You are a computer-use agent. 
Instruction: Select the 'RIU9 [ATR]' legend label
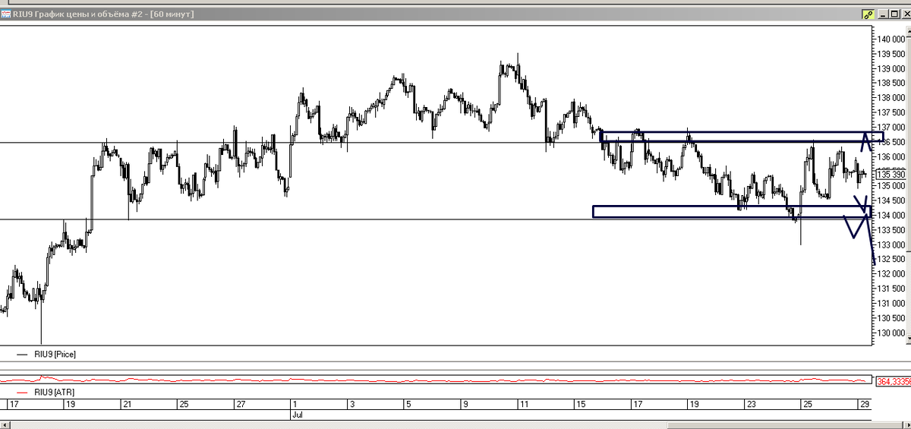pyautogui.click(x=54, y=392)
